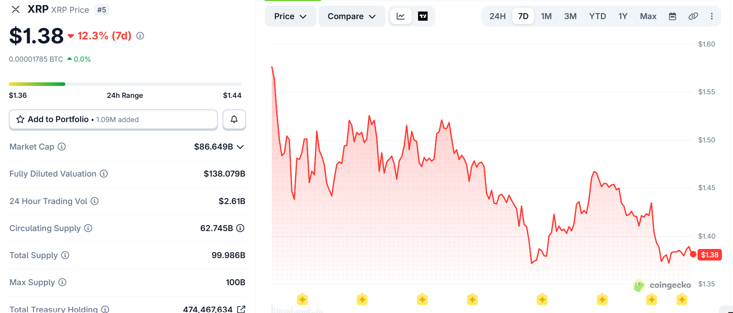Open the Fully Diluted Valuation info icon

click(x=104, y=174)
